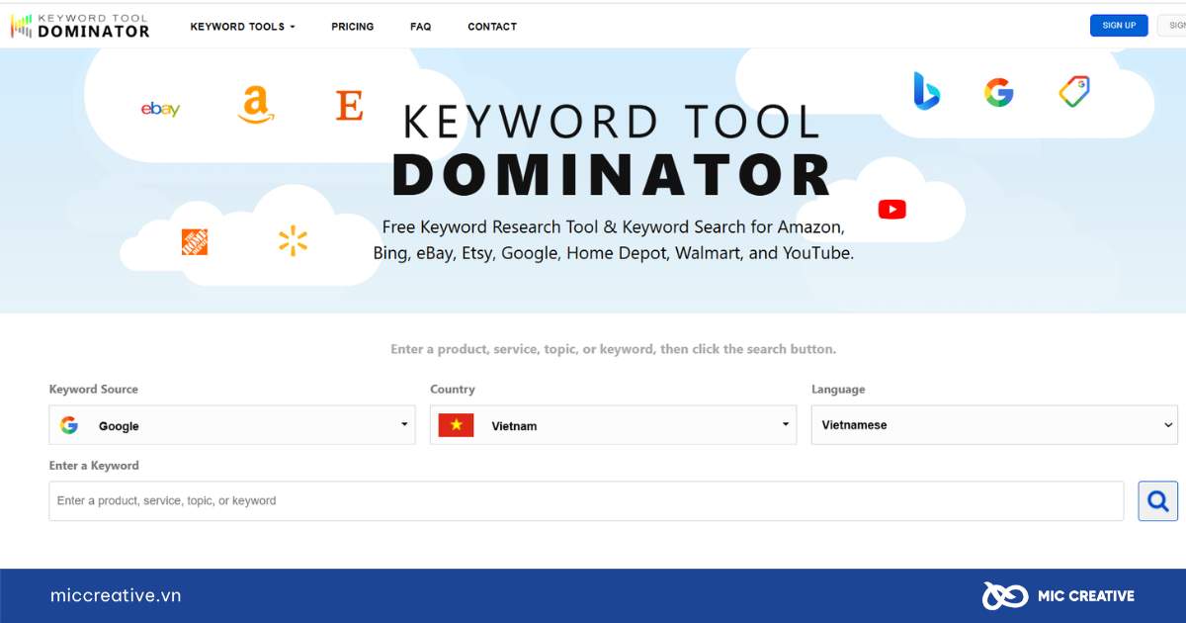Open the Language dropdown showing Vietnamese
The image size is (1186, 623).
(994, 425)
